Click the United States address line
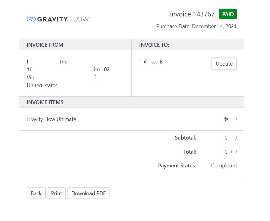The height and width of the screenshot is (221, 270). point(42,85)
